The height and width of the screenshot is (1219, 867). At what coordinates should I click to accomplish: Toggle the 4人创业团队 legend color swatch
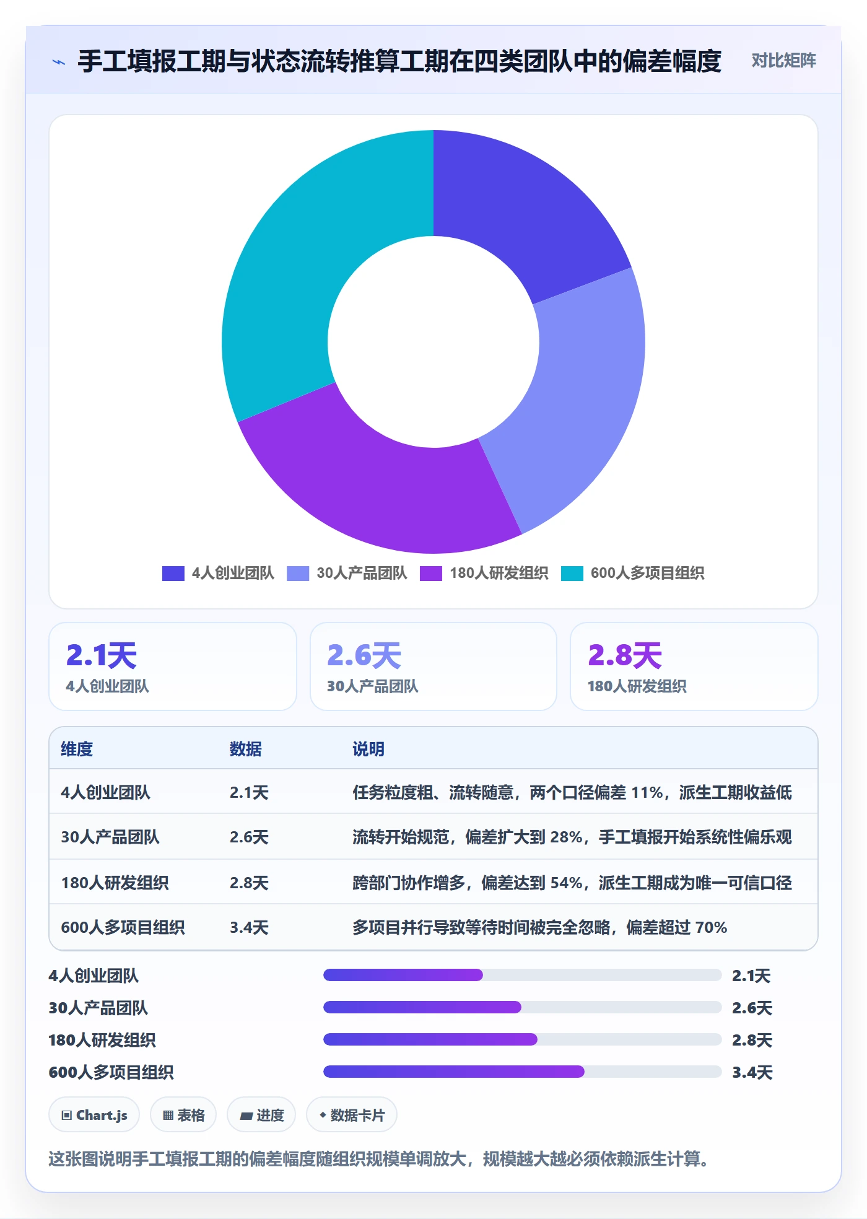click(173, 574)
